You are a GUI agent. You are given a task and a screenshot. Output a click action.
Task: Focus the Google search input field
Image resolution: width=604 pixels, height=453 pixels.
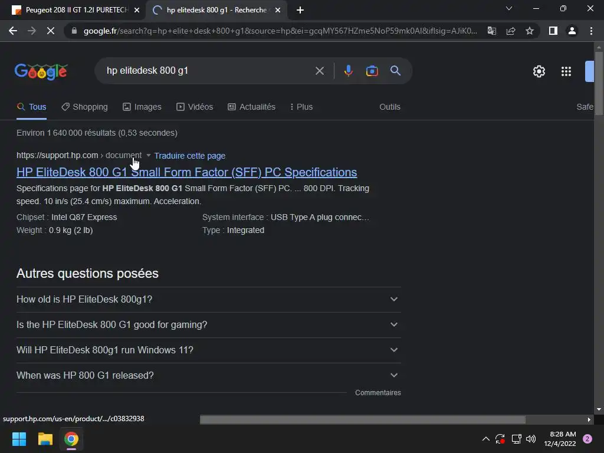(x=208, y=71)
